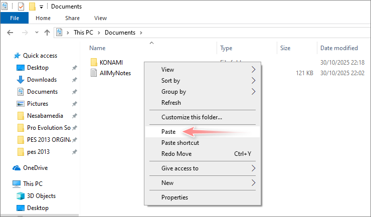Switch to the Home ribbon tab

[x=43, y=18]
